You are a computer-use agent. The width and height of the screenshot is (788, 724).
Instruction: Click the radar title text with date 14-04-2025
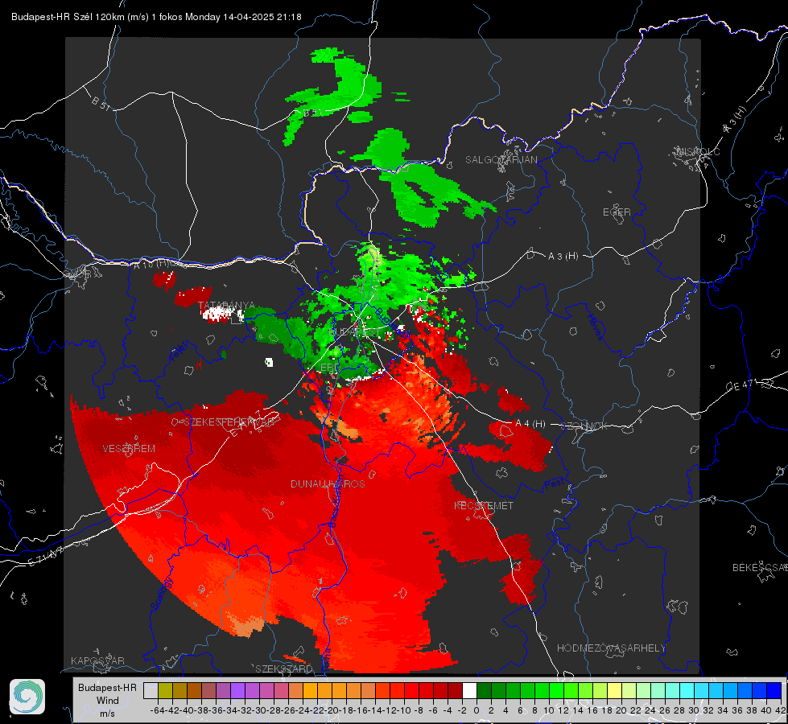point(156,17)
